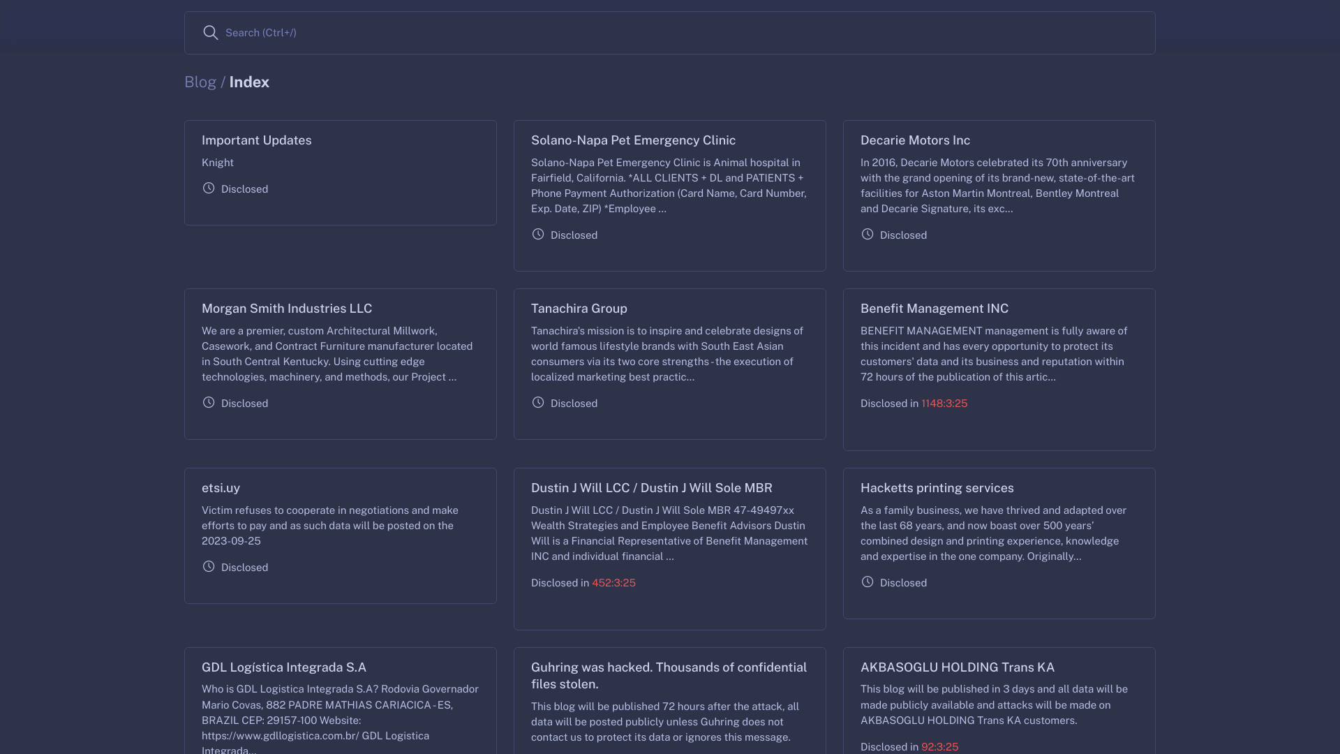Click the 452:3:25 red countdown timer

pos(613,583)
